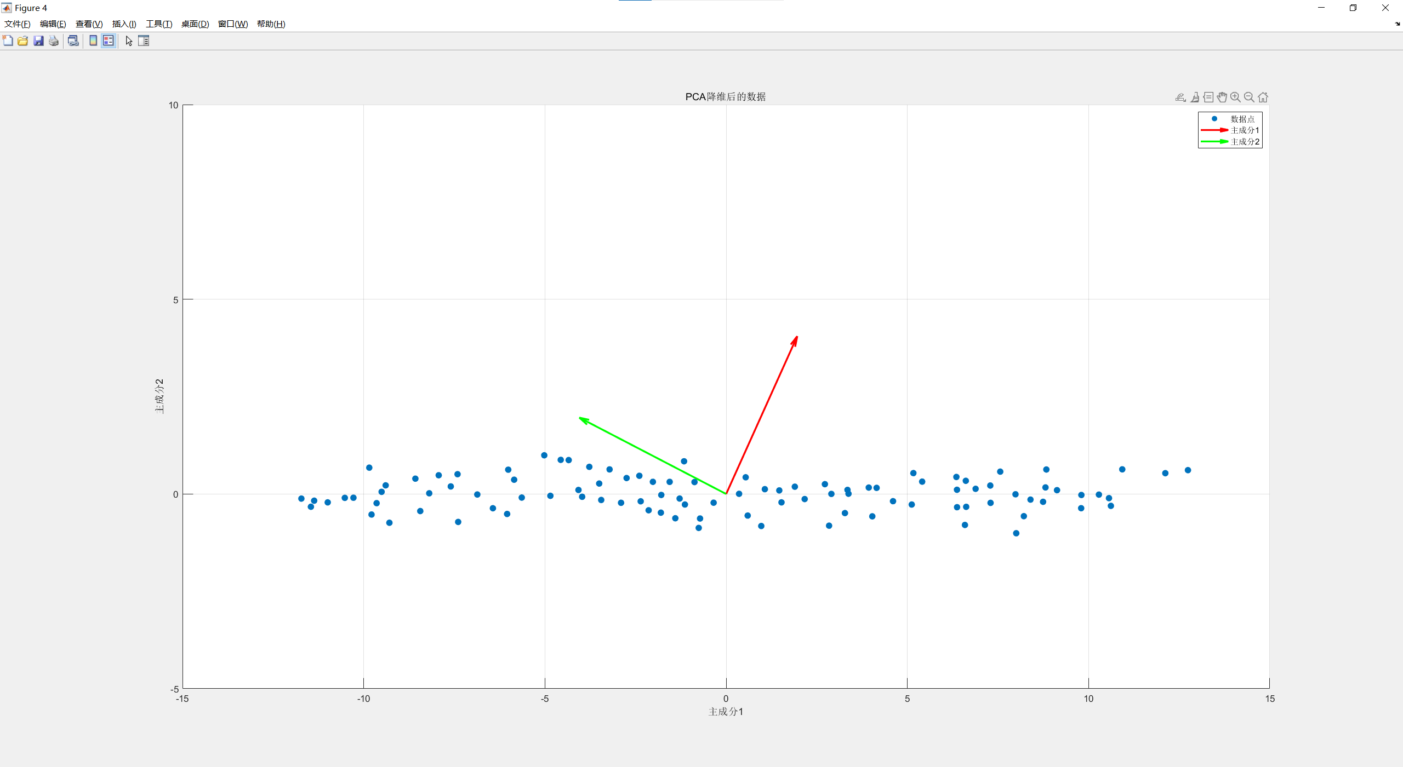Toggle the data brush tool

click(1195, 97)
